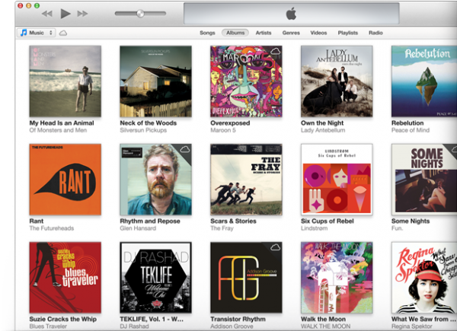Open the TEKLIFE album cover

pyautogui.click(x=155, y=278)
